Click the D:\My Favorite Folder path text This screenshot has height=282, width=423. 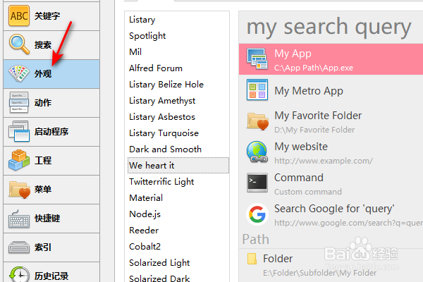314,130
